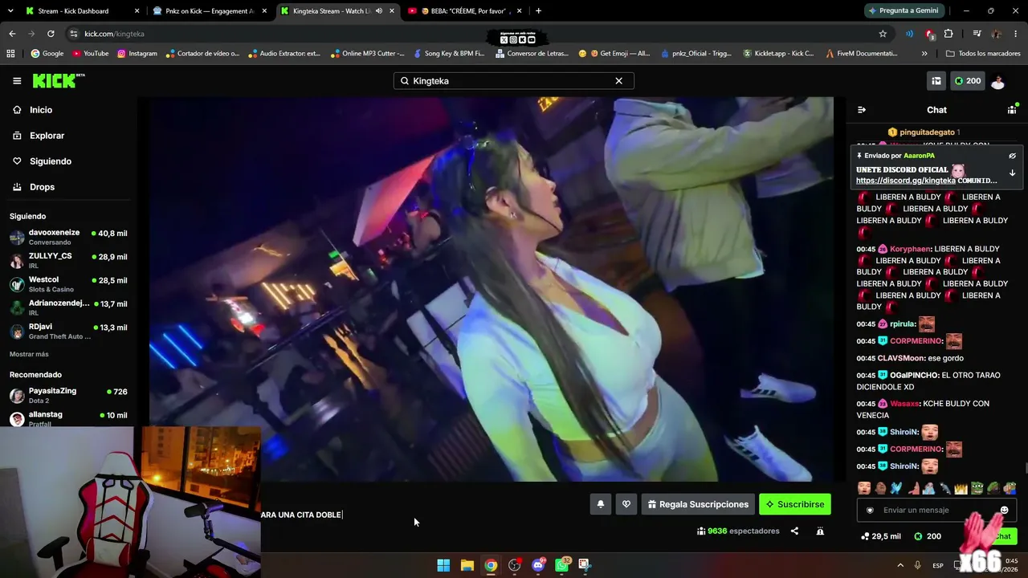Click the notification bell button
This screenshot has width=1028, height=578.
[600, 504]
